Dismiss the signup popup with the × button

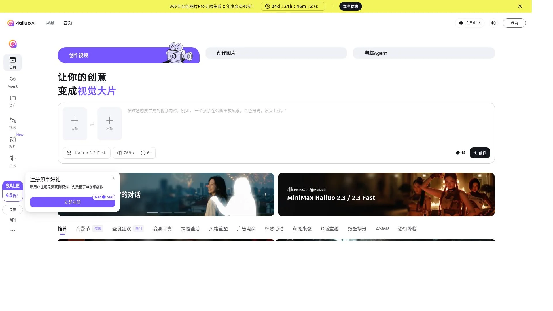pyautogui.click(x=113, y=178)
